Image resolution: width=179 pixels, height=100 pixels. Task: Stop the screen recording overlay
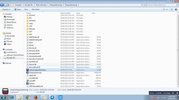177,93
